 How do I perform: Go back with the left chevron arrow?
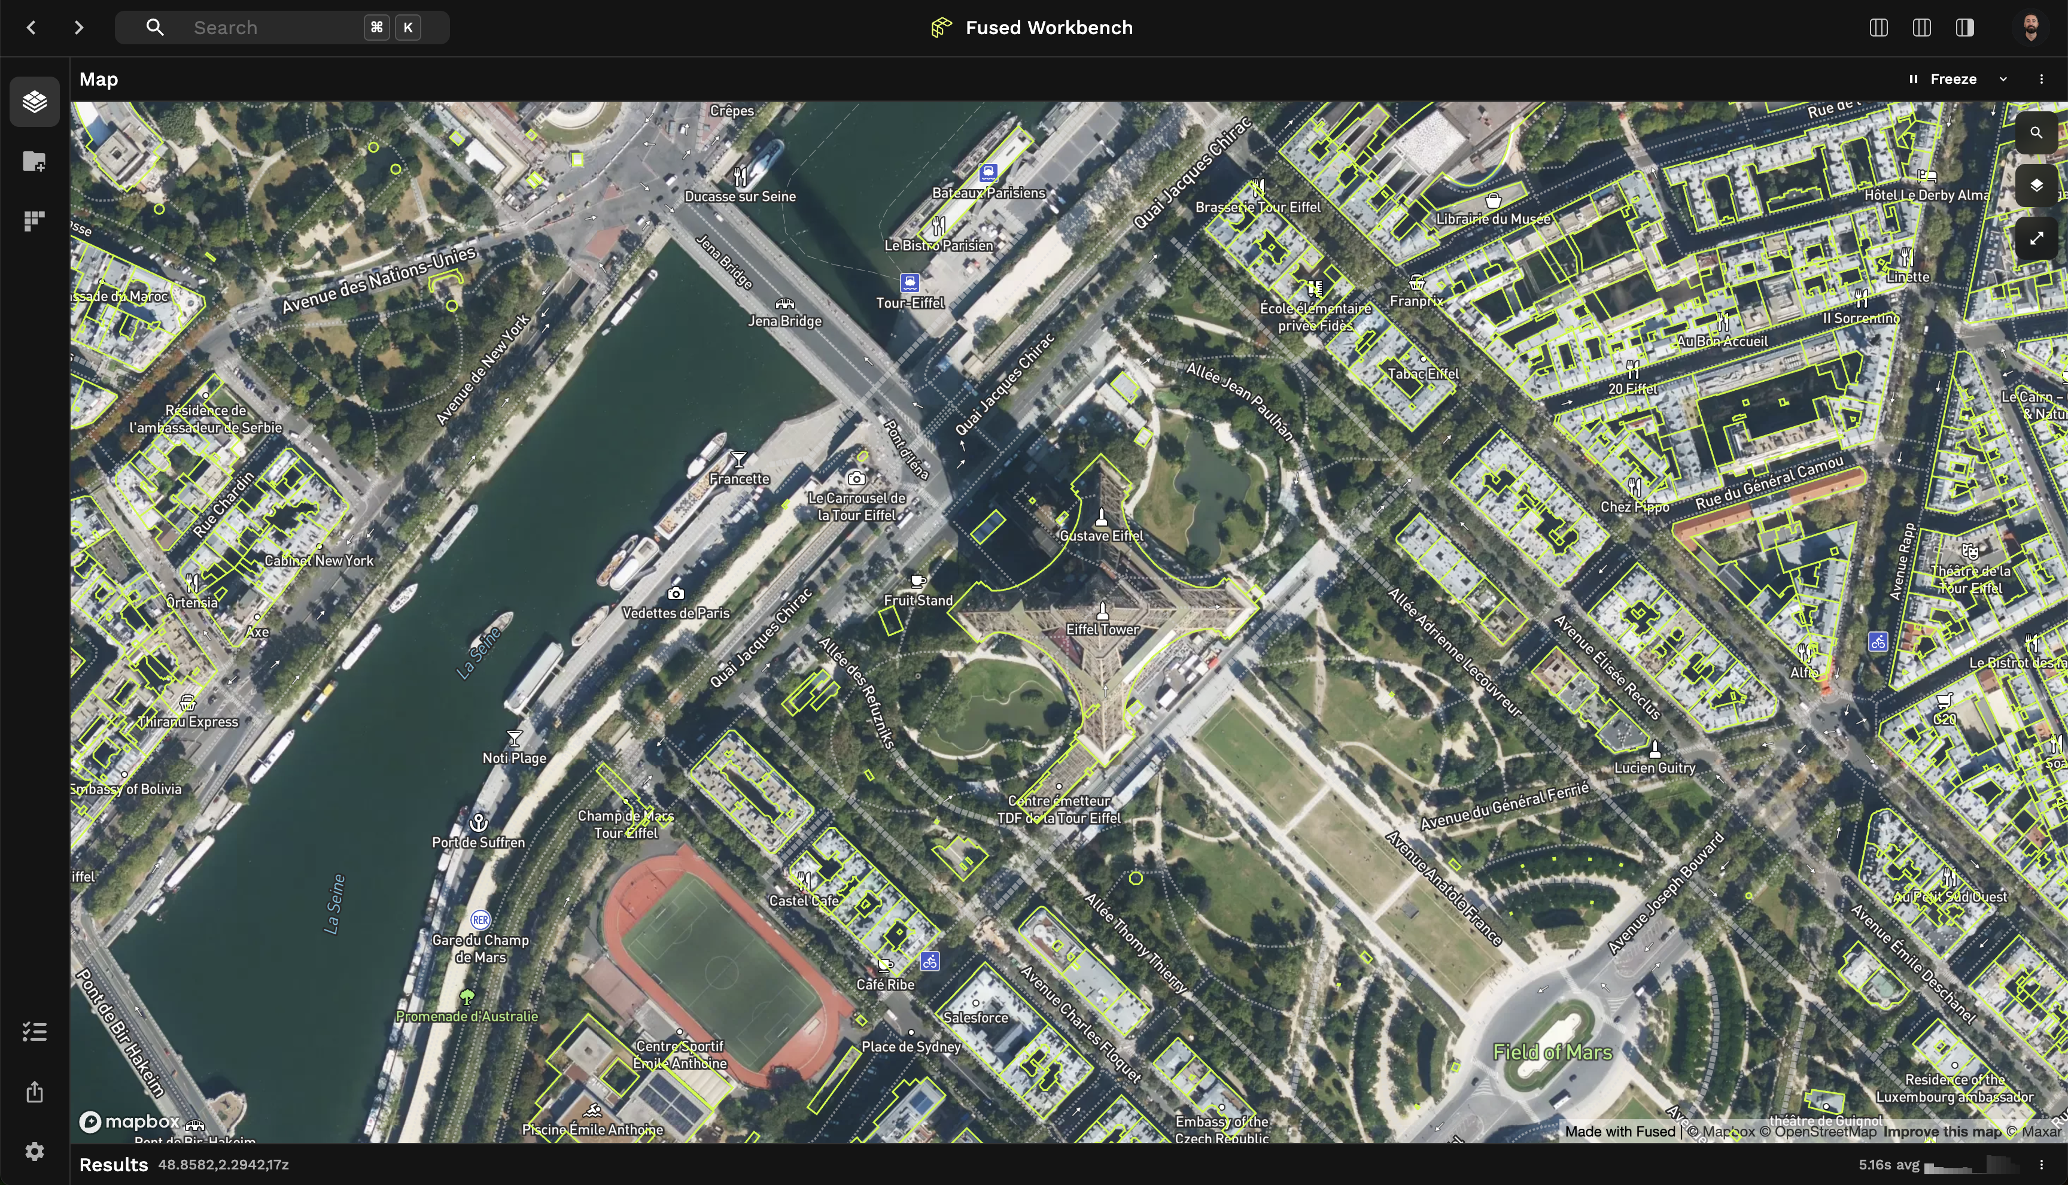click(x=31, y=28)
